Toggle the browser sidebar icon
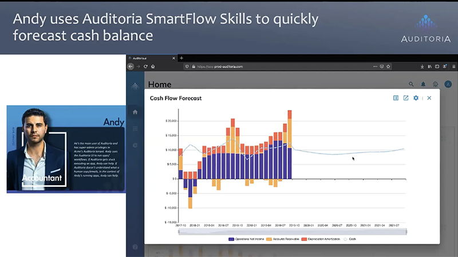Viewport: 458px width, 257px height. click(437, 66)
